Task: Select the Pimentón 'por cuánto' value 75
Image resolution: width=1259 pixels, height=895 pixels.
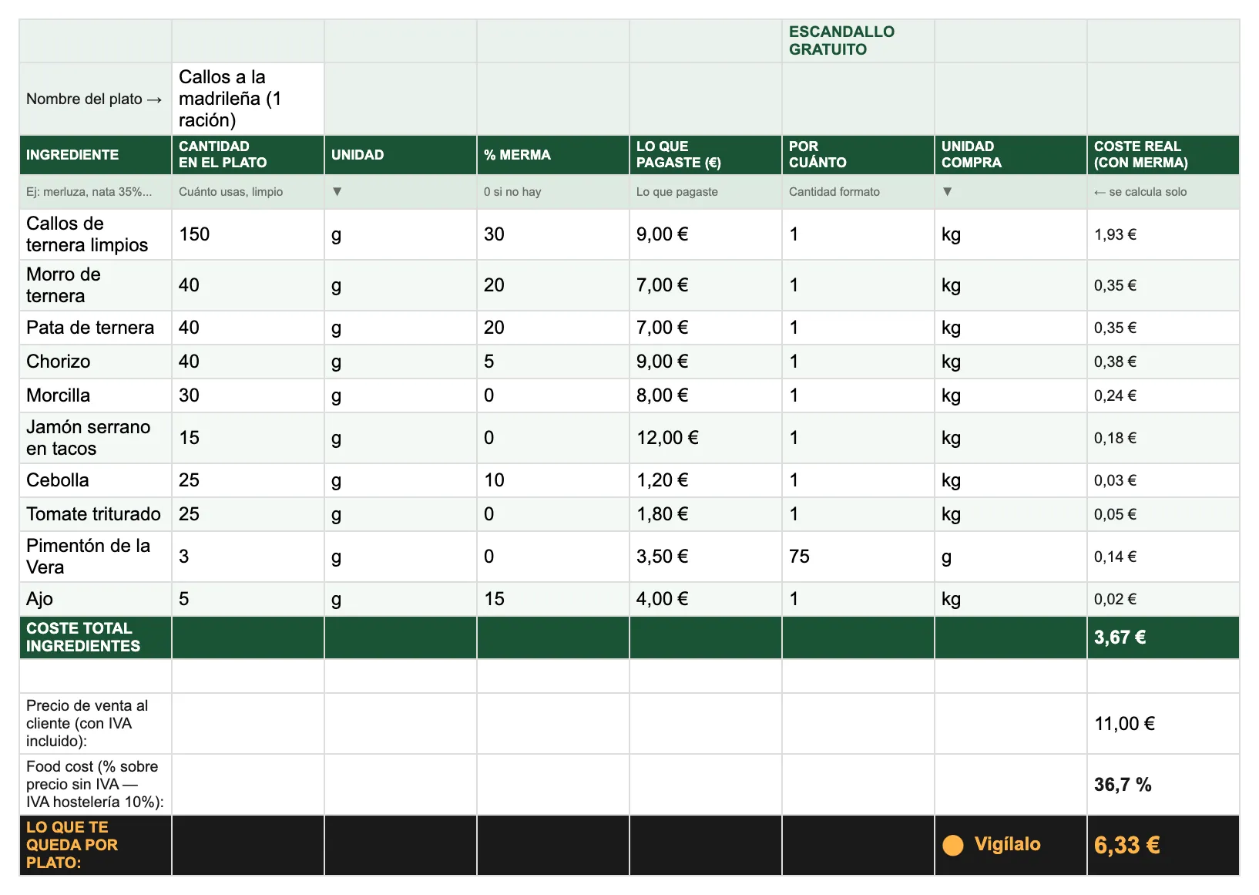Action: tap(858, 557)
